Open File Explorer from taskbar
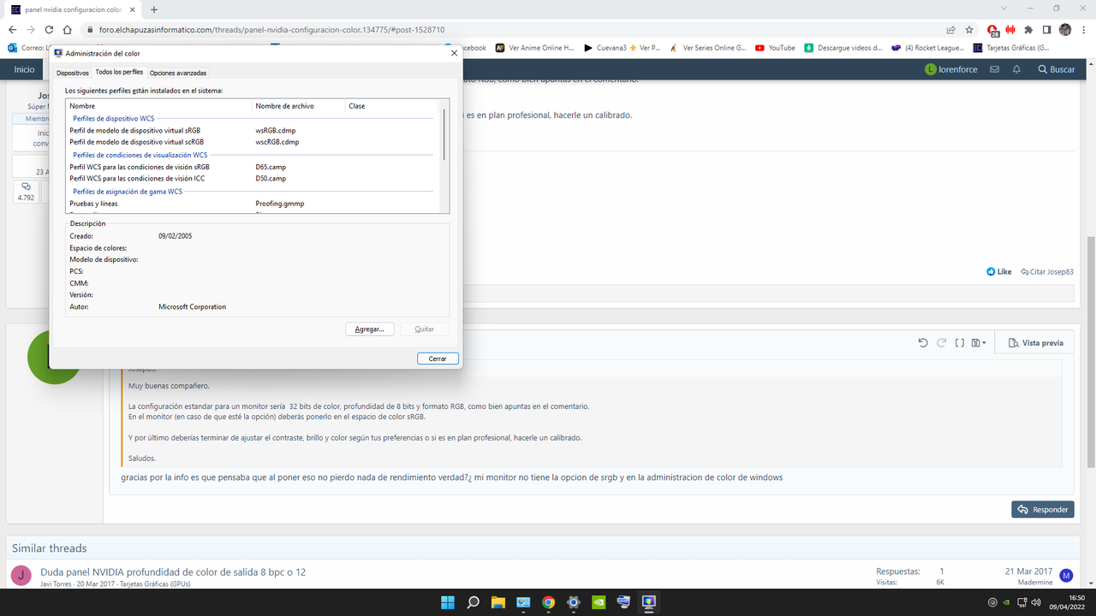This screenshot has width=1096, height=616. click(497, 602)
